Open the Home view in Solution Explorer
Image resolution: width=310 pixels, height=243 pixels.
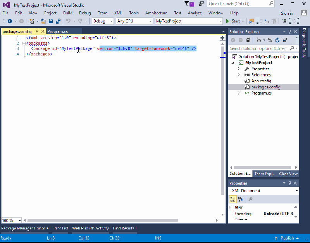248,40
